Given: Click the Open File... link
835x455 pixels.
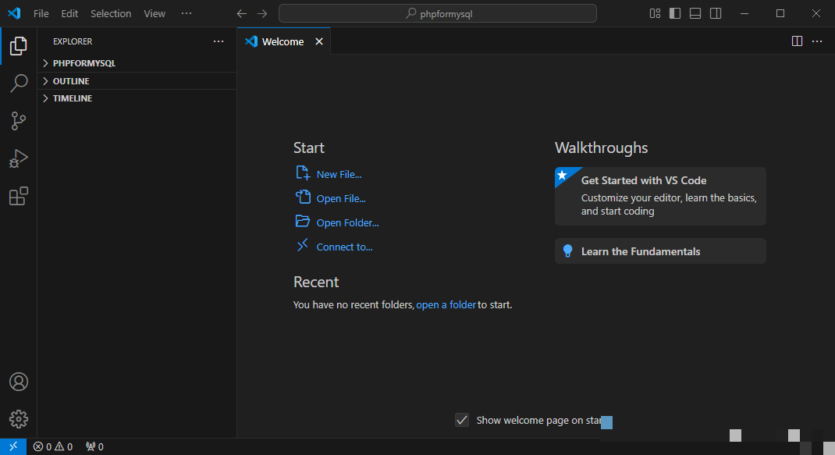Looking at the screenshot, I should 341,198.
